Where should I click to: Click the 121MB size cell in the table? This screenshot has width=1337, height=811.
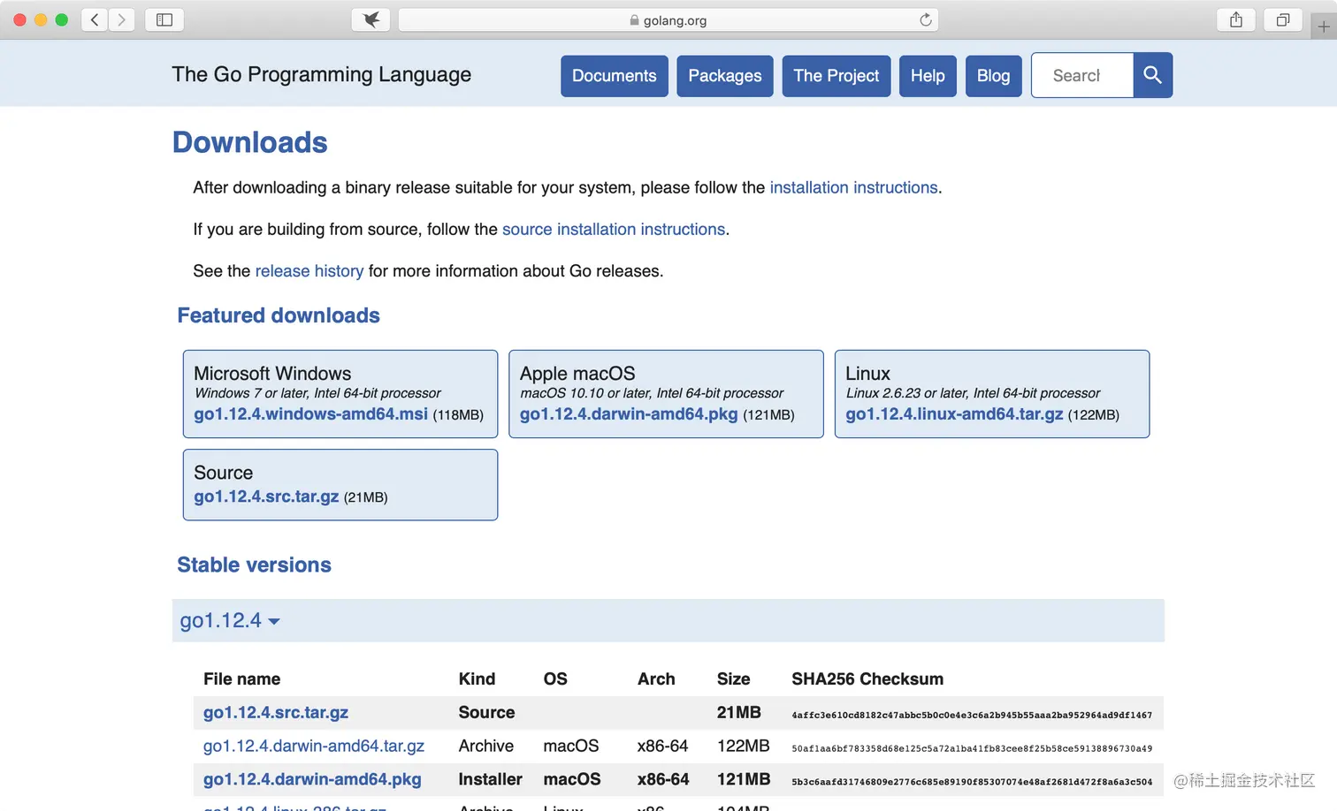pos(743,779)
